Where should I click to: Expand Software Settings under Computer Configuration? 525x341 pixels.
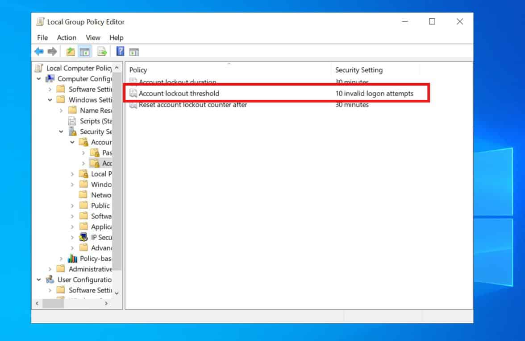pyautogui.click(x=50, y=89)
